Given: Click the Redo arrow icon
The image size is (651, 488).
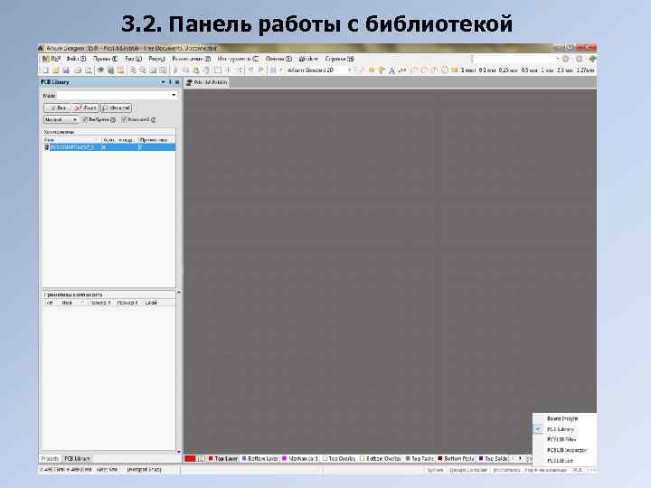Looking at the screenshot, I should coord(260,70).
